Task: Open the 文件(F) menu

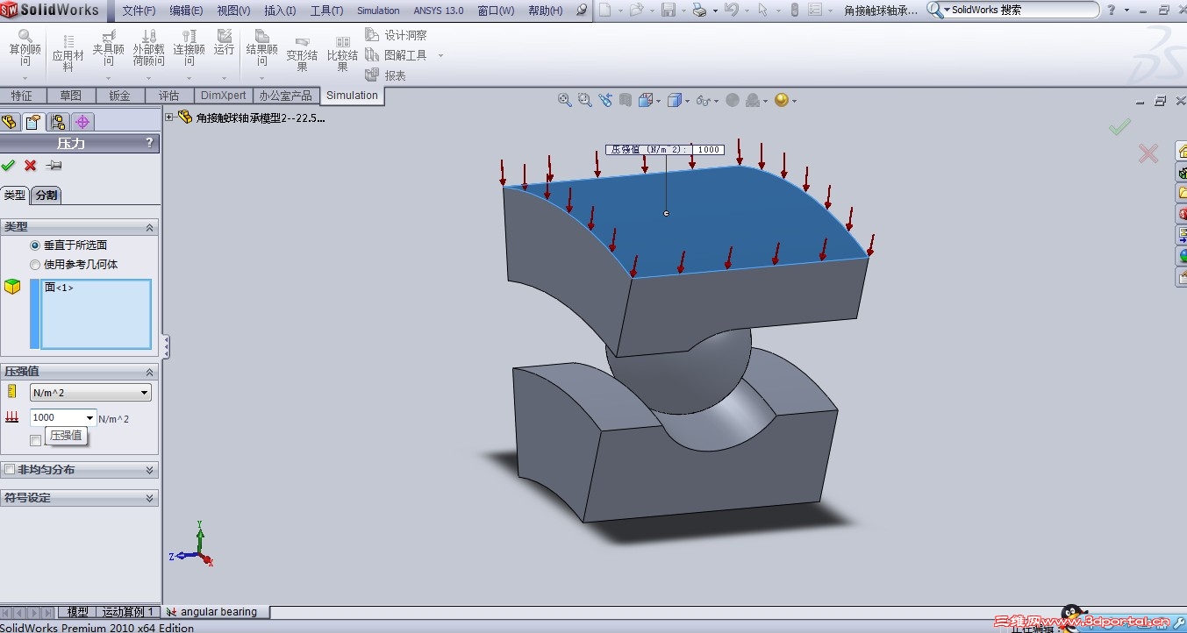Action: [x=139, y=11]
